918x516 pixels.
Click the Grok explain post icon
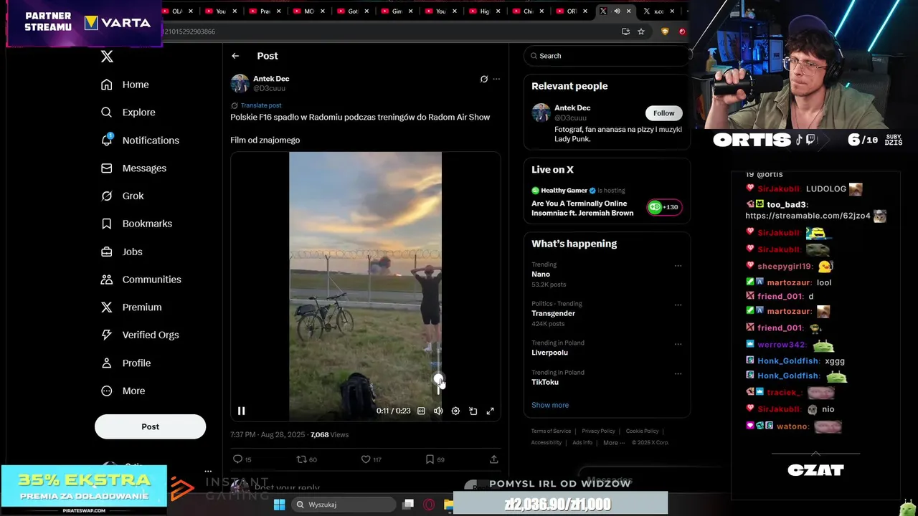[x=484, y=79]
